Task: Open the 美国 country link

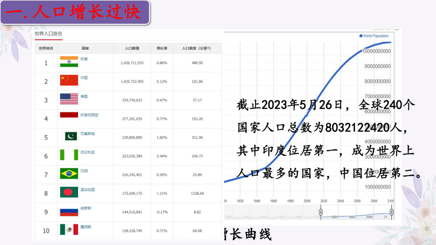Action: click(84, 96)
